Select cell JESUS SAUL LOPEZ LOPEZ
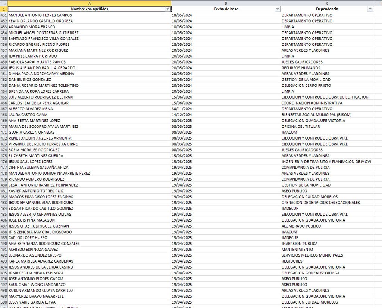The width and height of the screenshot is (382, 308). coord(90,162)
